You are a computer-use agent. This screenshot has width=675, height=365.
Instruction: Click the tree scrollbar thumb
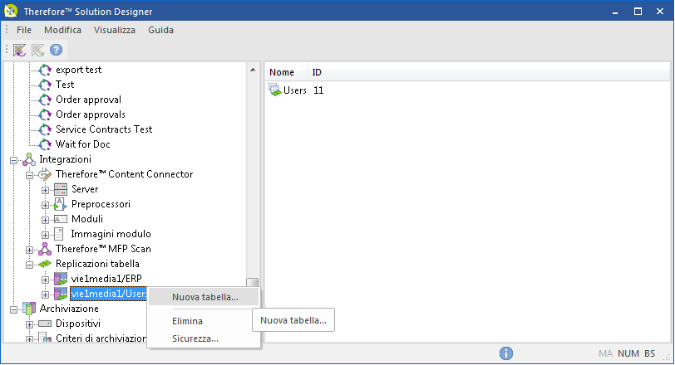[253, 283]
